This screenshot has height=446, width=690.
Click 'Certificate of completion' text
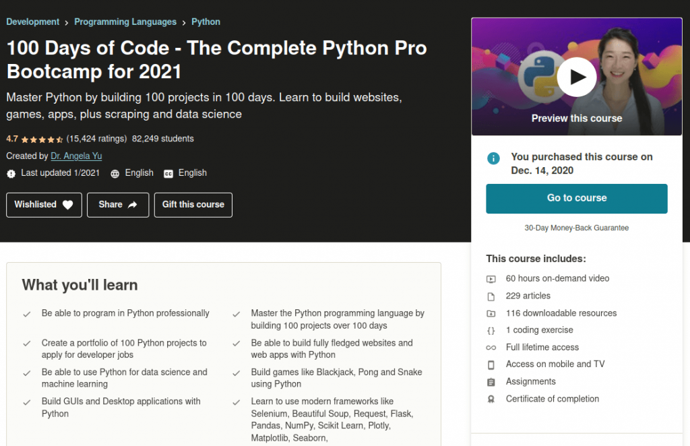(x=553, y=399)
